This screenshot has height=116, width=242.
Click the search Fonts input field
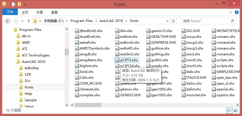click(x=208, y=21)
